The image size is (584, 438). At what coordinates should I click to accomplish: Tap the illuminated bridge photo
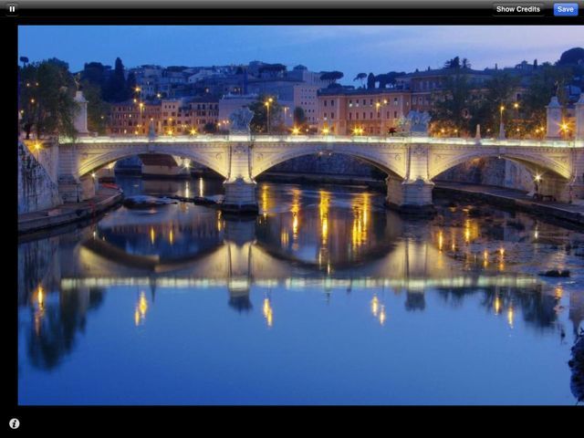click(x=301, y=215)
